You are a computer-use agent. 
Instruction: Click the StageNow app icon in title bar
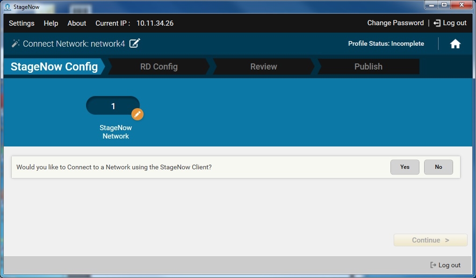point(7,7)
